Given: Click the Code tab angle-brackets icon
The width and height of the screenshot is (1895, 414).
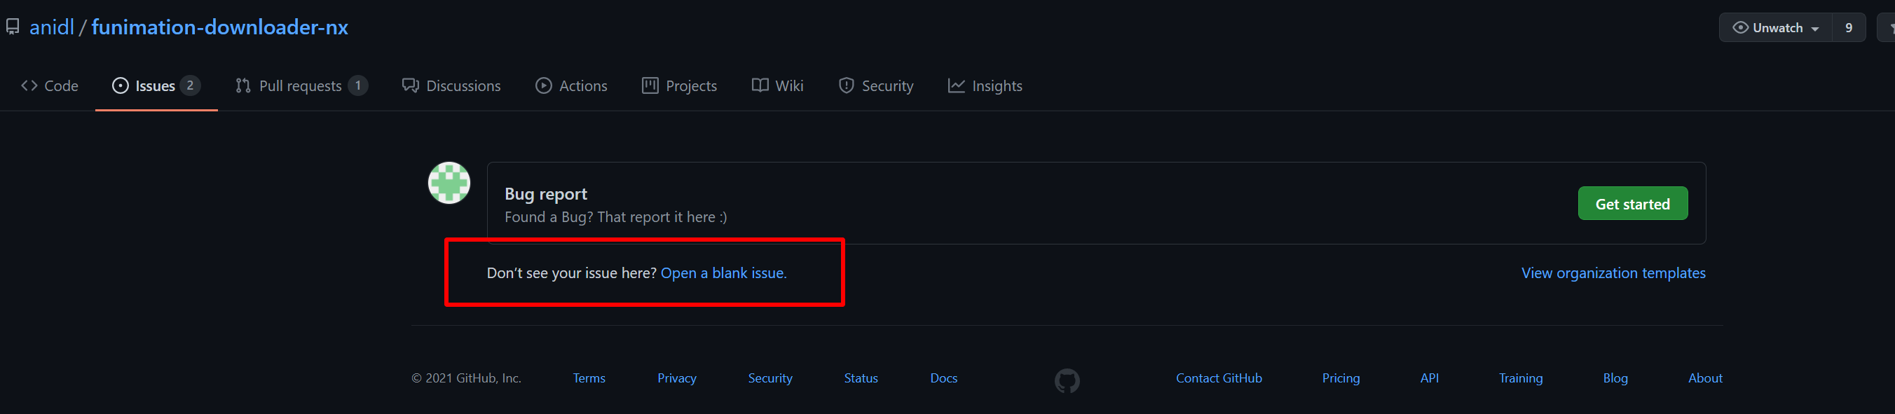Looking at the screenshot, I should pyautogui.click(x=29, y=86).
